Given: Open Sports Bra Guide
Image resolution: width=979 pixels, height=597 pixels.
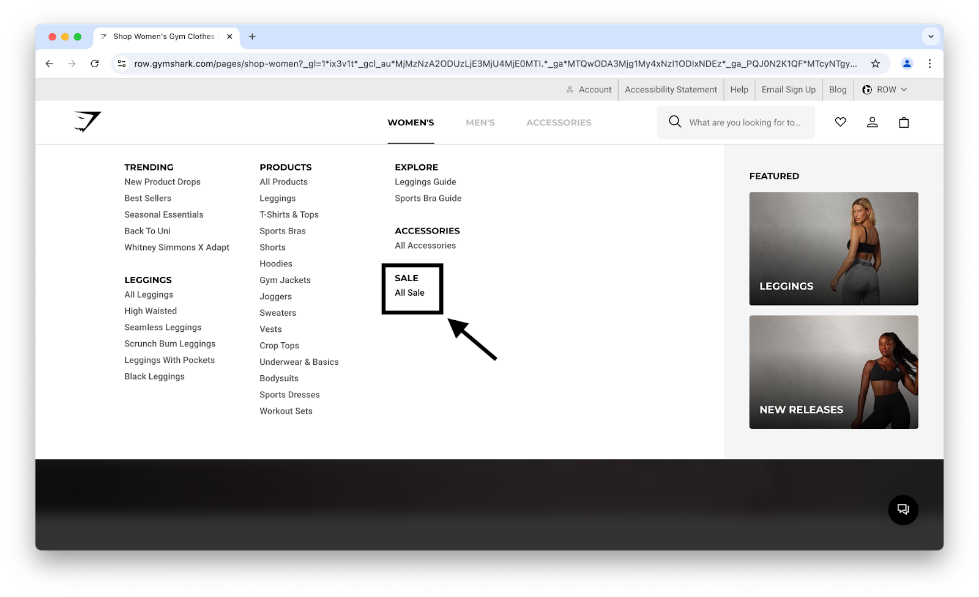Looking at the screenshot, I should coord(428,198).
